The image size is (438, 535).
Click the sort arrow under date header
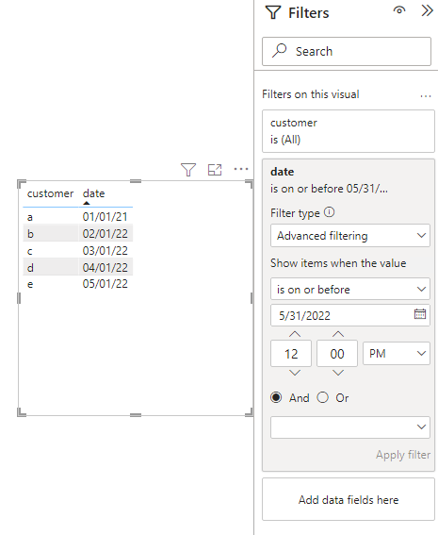87,203
